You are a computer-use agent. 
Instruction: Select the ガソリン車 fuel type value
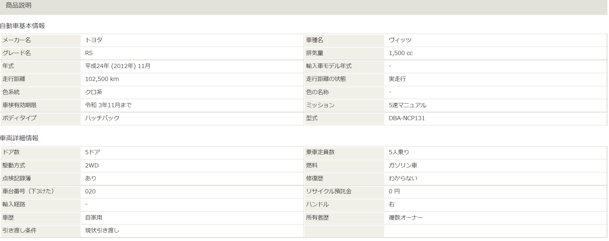tap(403, 166)
